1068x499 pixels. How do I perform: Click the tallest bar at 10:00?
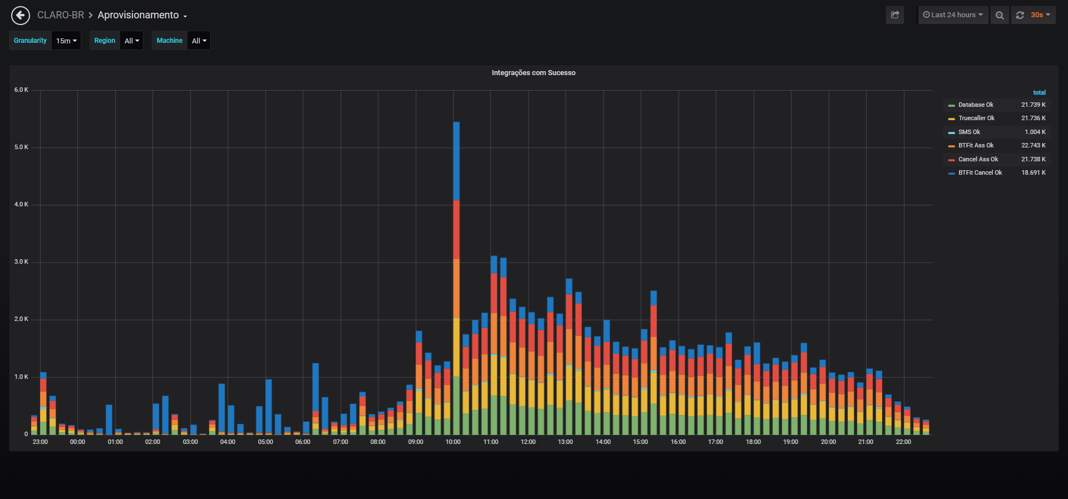456,278
